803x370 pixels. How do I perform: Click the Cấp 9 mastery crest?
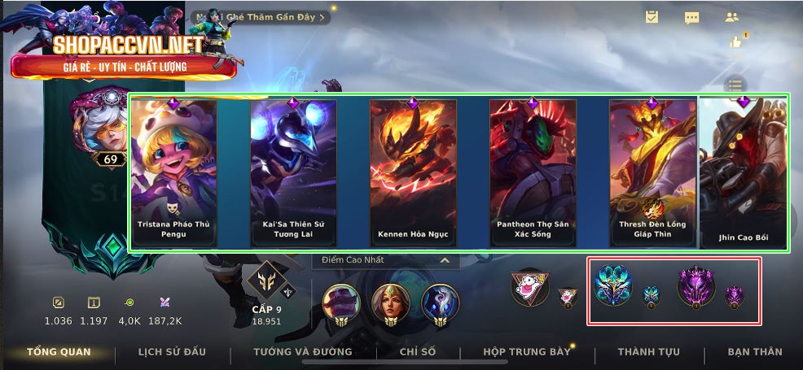coord(267,281)
